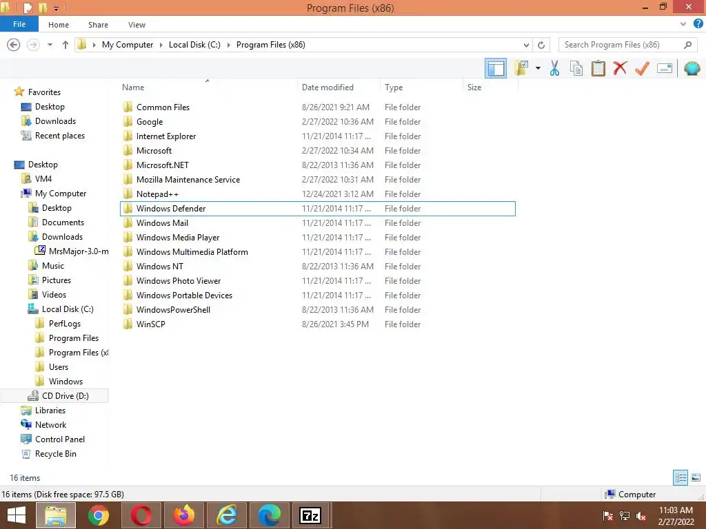Sort by the Type column header
Image resolution: width=706 pixels, height=529 pixels.
pos(421,87)
